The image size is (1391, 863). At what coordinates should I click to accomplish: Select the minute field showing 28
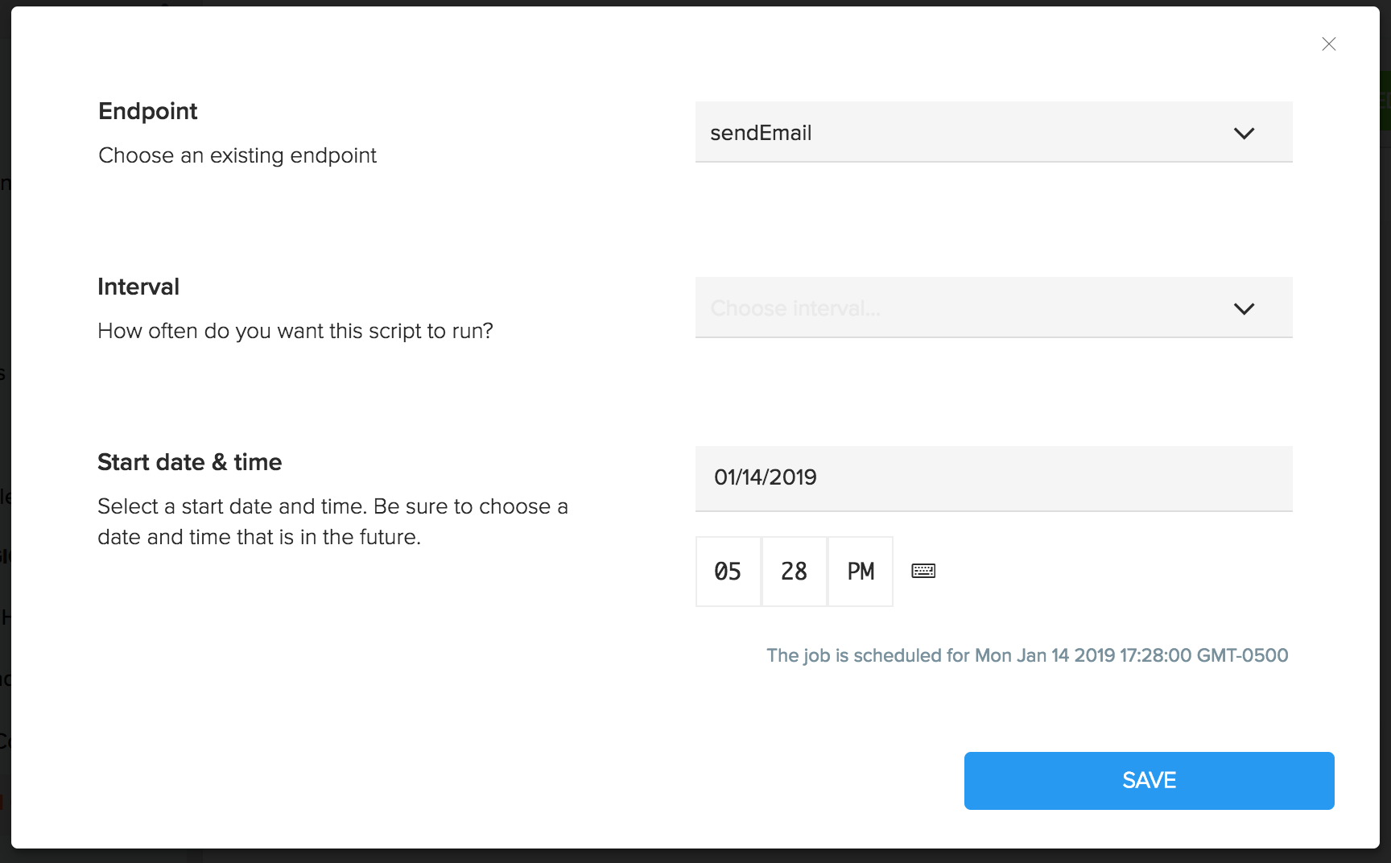click(795, 572)
